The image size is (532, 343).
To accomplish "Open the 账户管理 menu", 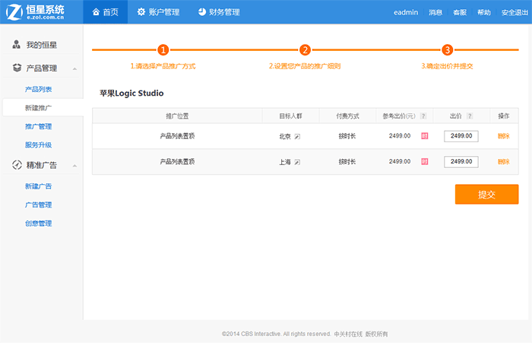I will click(x=158, y=12).
